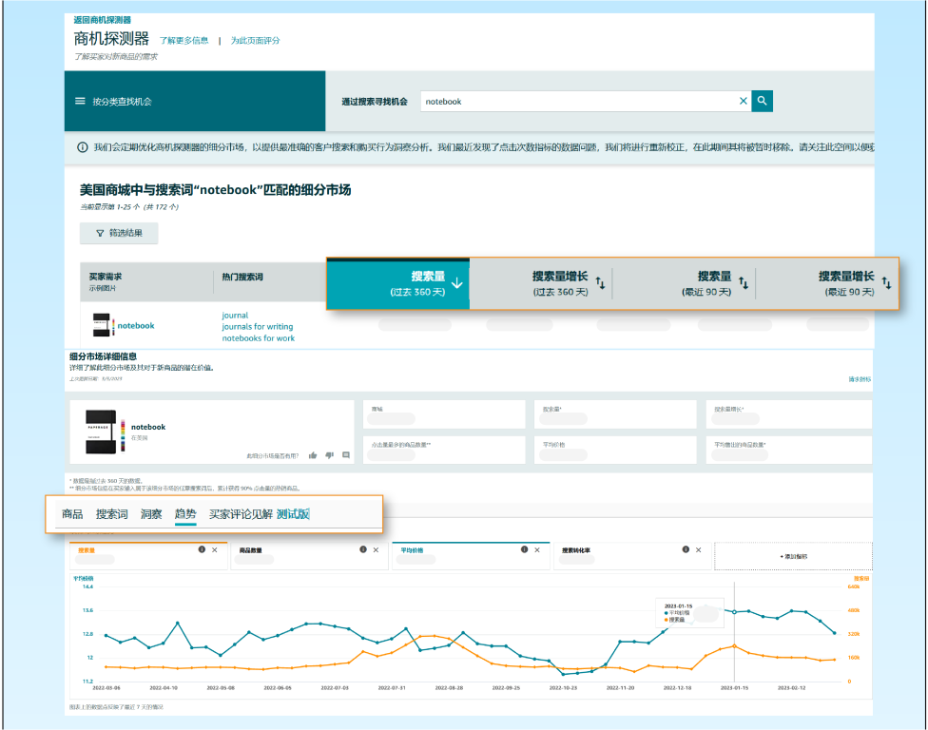The height and width of the screenshot is (730, 928).
Task: Click the magnifier search button
Action: pyautogui.click(x=762, y=101)
